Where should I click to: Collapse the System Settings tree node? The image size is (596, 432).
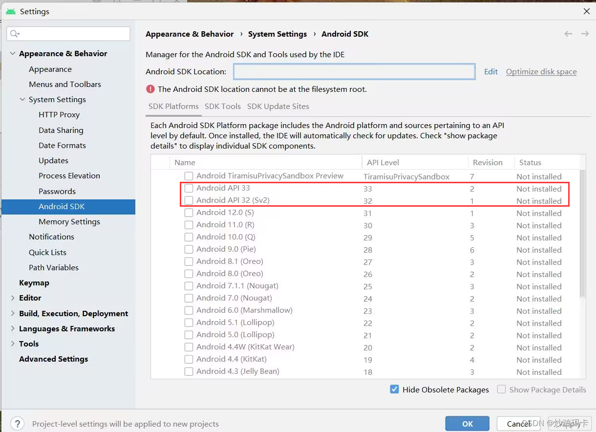point(22,99)
